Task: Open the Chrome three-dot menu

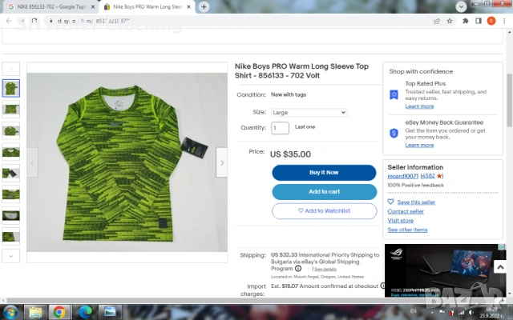Action: [x=504, y=21]
